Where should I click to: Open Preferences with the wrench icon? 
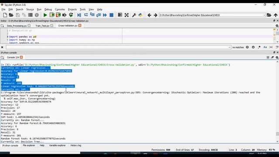click(x=134, y=15)
